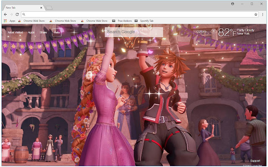Open the Share menu
The height and width of the screenshot is (167, 268).
(x=43, y=32)
